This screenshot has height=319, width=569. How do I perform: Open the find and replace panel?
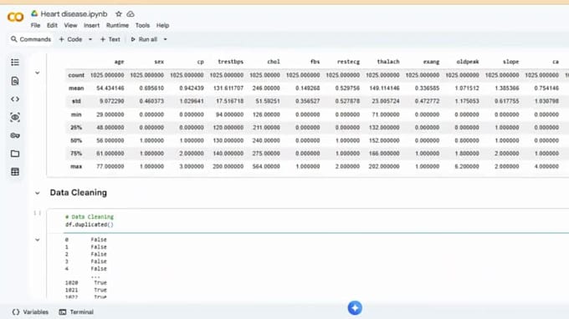tap(15, 81)
